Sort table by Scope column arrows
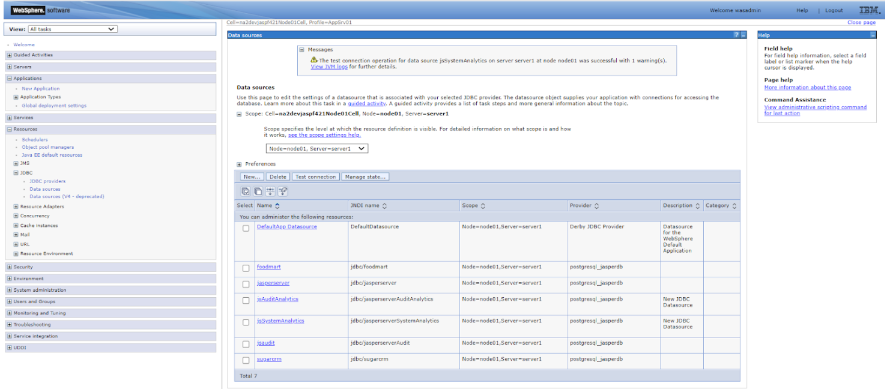 pos(483,206)
